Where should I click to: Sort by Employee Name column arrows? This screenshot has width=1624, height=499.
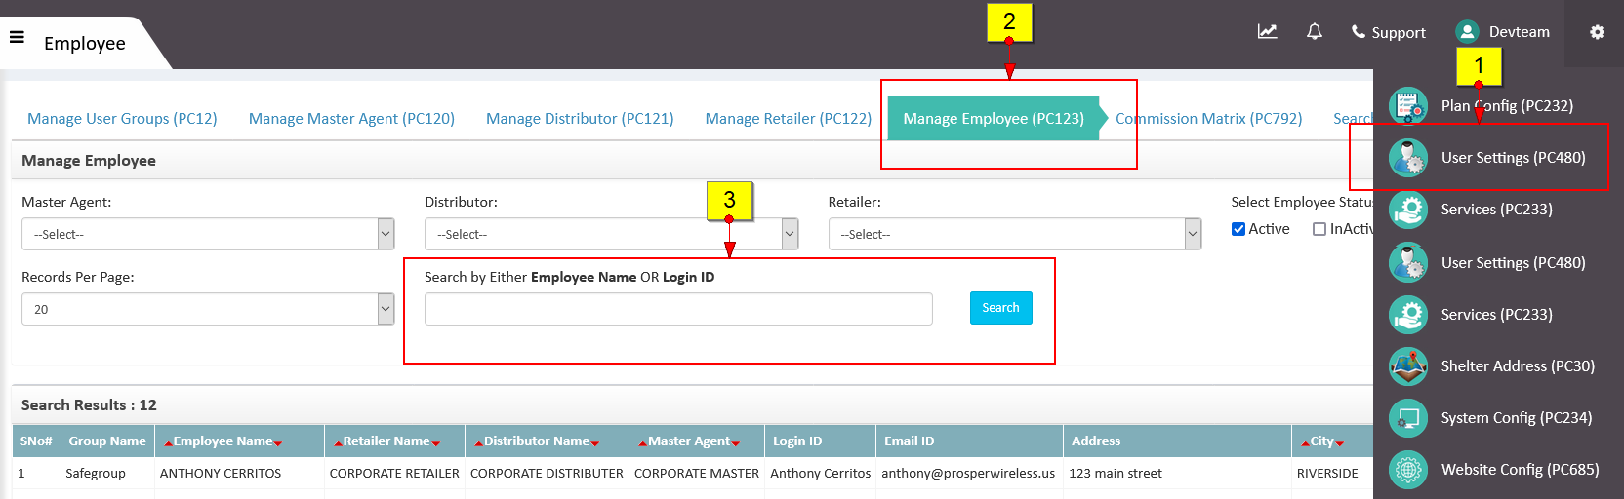(x=223, y=441)
